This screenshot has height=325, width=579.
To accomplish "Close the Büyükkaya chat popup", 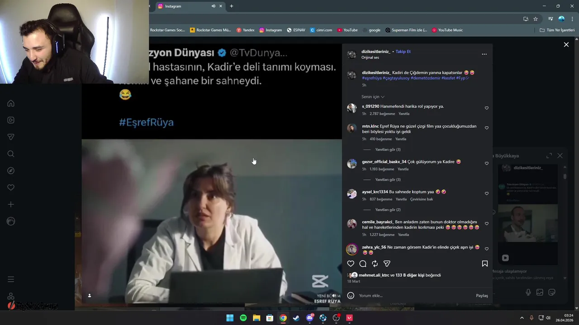I will [x=560, y=156].
